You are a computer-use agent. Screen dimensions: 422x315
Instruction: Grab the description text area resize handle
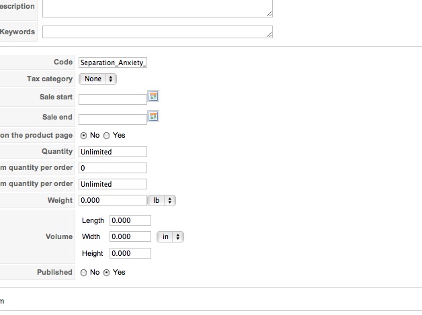click(x=269, y=13)
